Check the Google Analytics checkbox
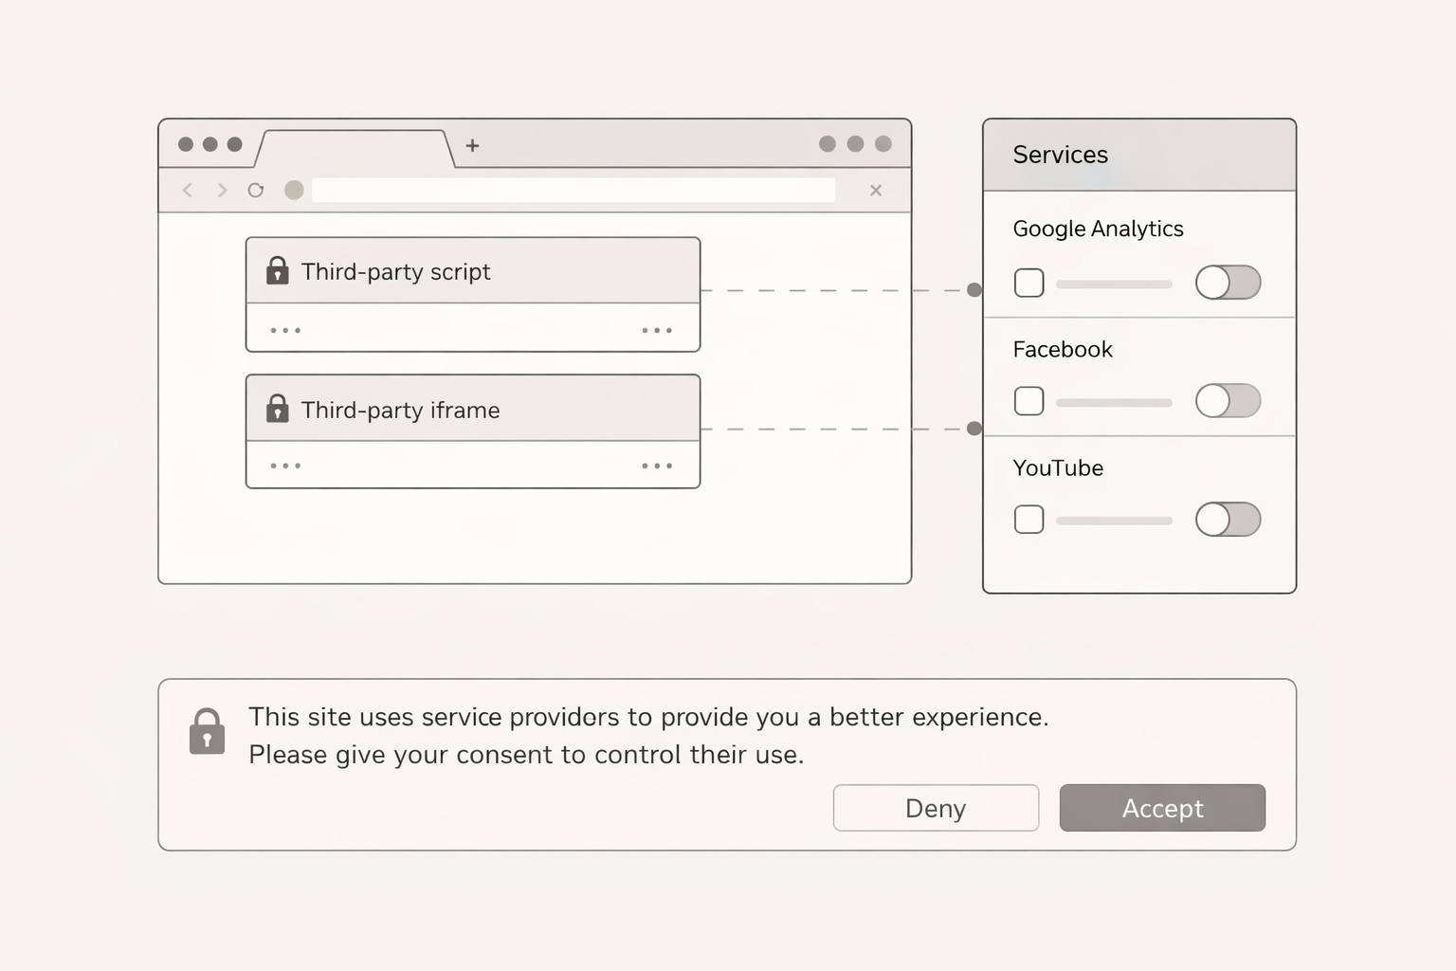 [x=1028, y=283]
